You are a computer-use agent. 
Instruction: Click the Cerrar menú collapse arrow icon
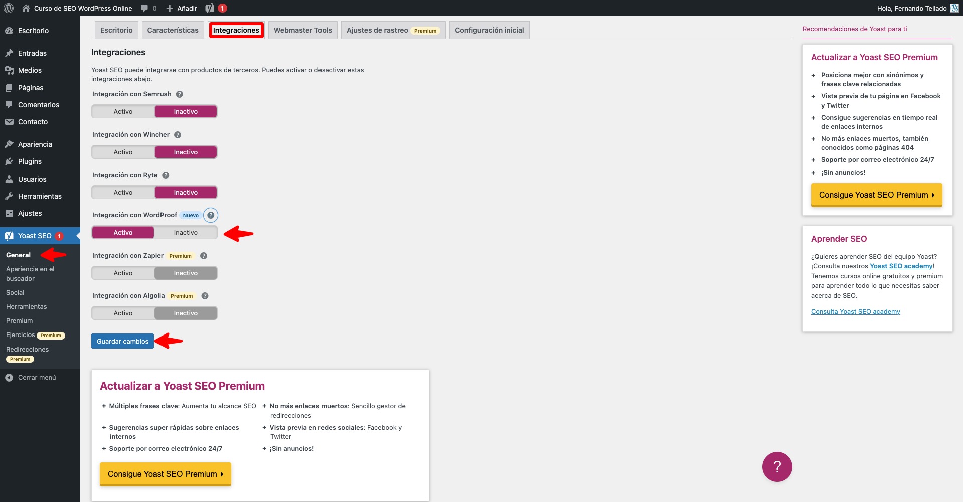point(9,378)
